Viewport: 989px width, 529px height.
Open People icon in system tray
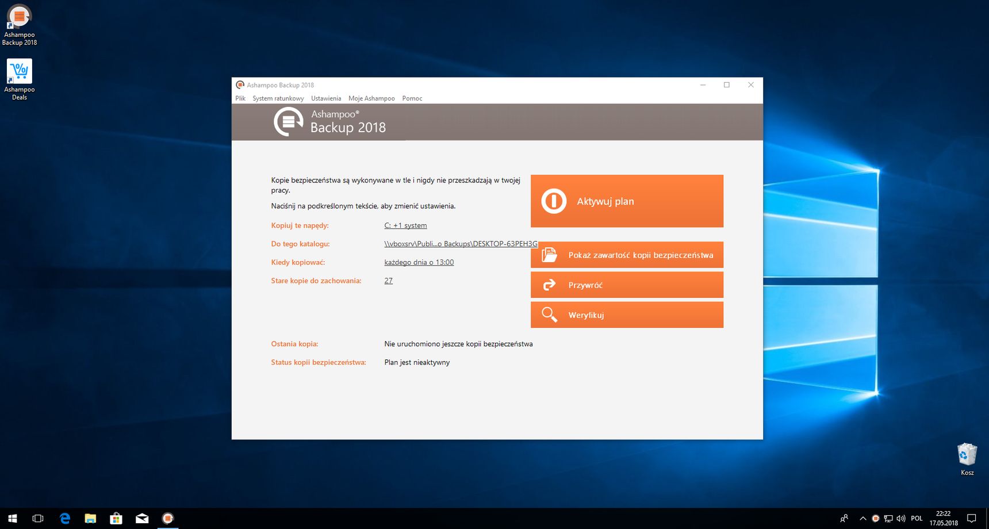coord(844,518)
